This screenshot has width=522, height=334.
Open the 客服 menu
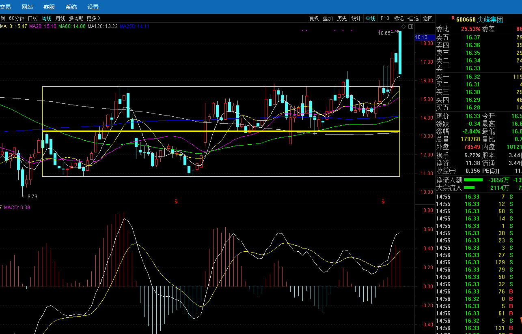[49, 7]
